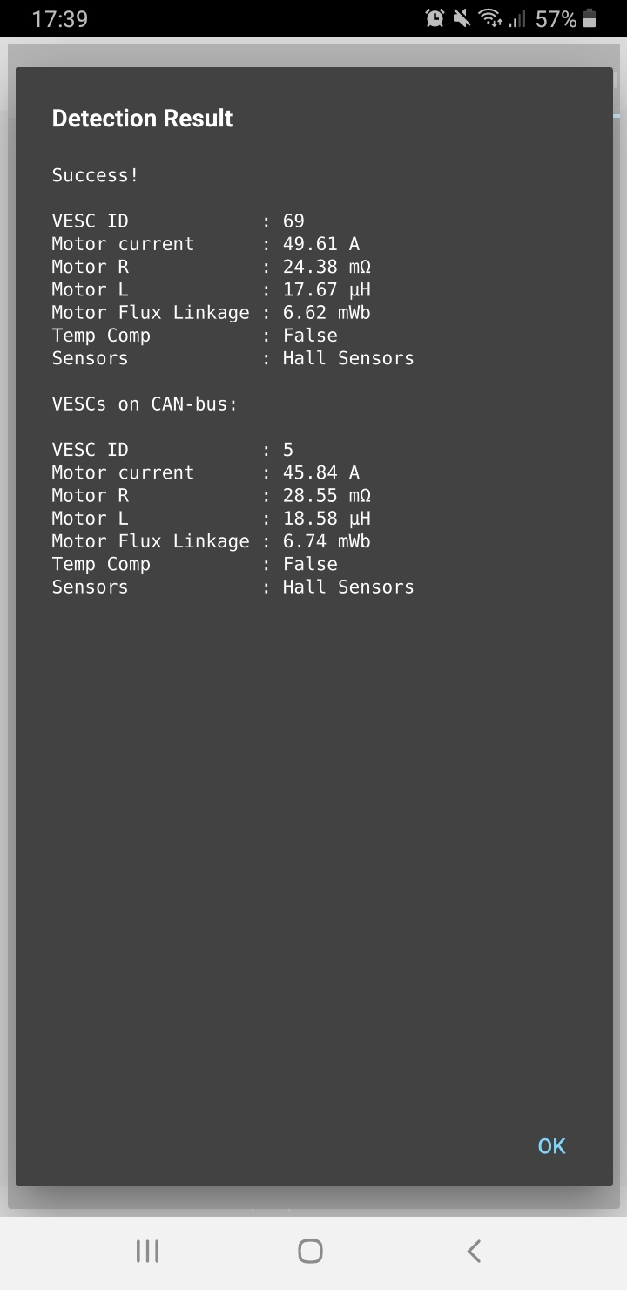This screenshot has height=1290, width=627.
Task: Select the VESC ID 69 line
Action: (x=179, y=221)
